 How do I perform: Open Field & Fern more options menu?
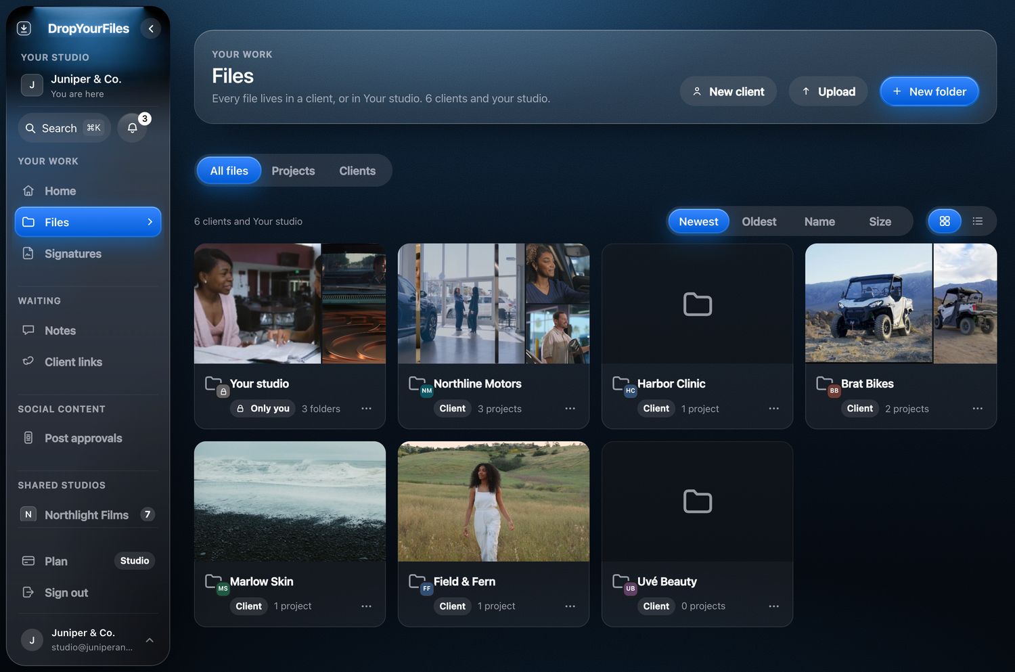tap(570, 606)
